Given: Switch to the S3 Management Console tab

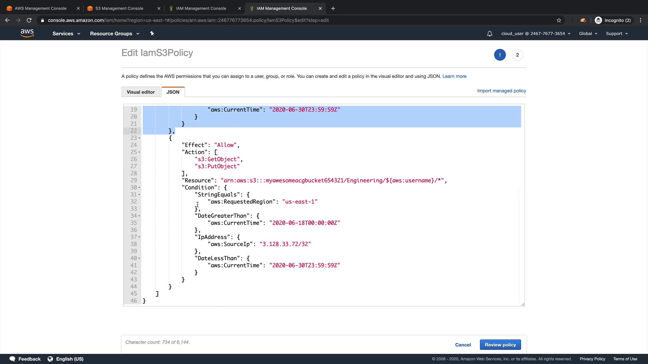Looking at the screenshot, I should [x=119, y=8].
